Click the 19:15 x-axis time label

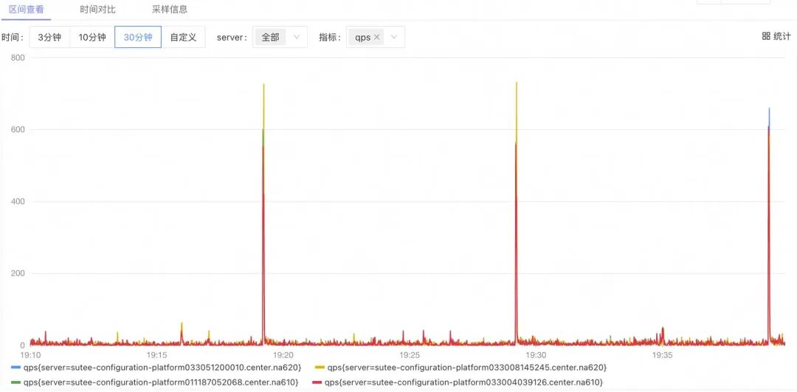[x=156, y=354]
